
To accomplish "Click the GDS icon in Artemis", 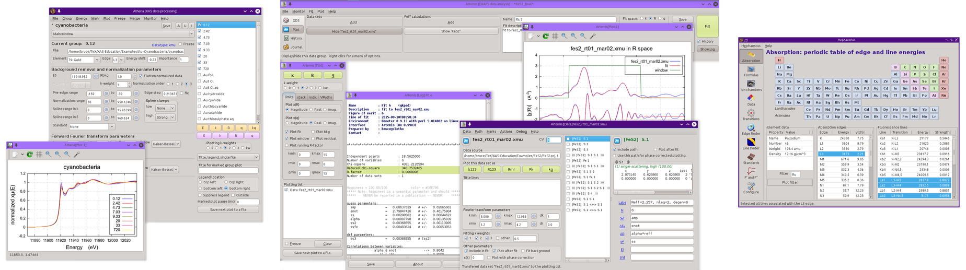I will point(286,20).
